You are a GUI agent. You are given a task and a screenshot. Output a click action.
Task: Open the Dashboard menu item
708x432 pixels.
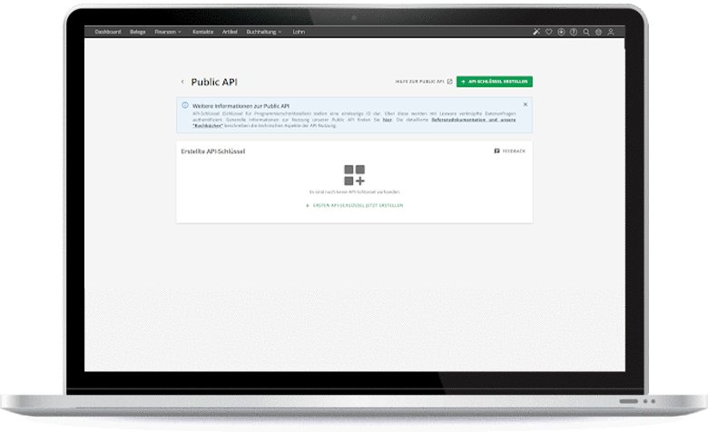tap(107, 32)
